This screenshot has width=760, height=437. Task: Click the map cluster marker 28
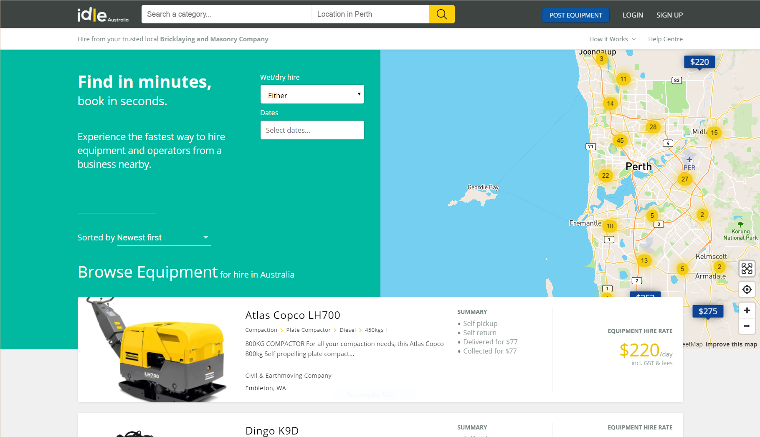tap(653, 127)
